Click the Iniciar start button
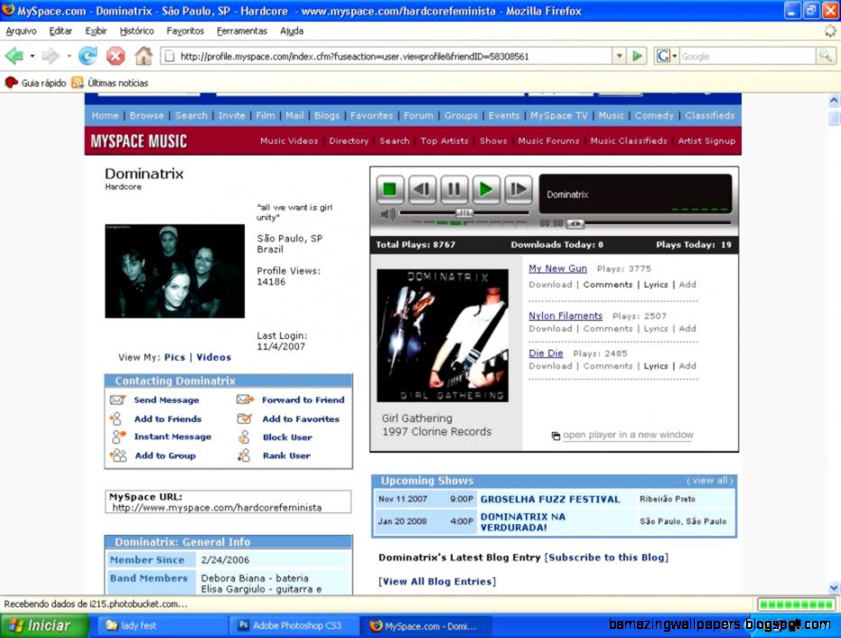Image resolution: width=841 pixels, height=638 pixels. pyautogui.click(x=44, y=625)
